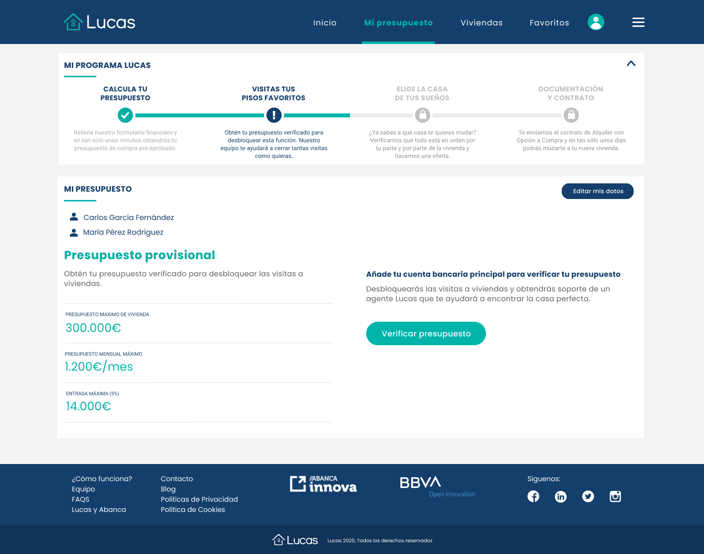Click the Lucas house logo in header
The image size is (704, 554).
pyautogui.click(x=99, y=22)
